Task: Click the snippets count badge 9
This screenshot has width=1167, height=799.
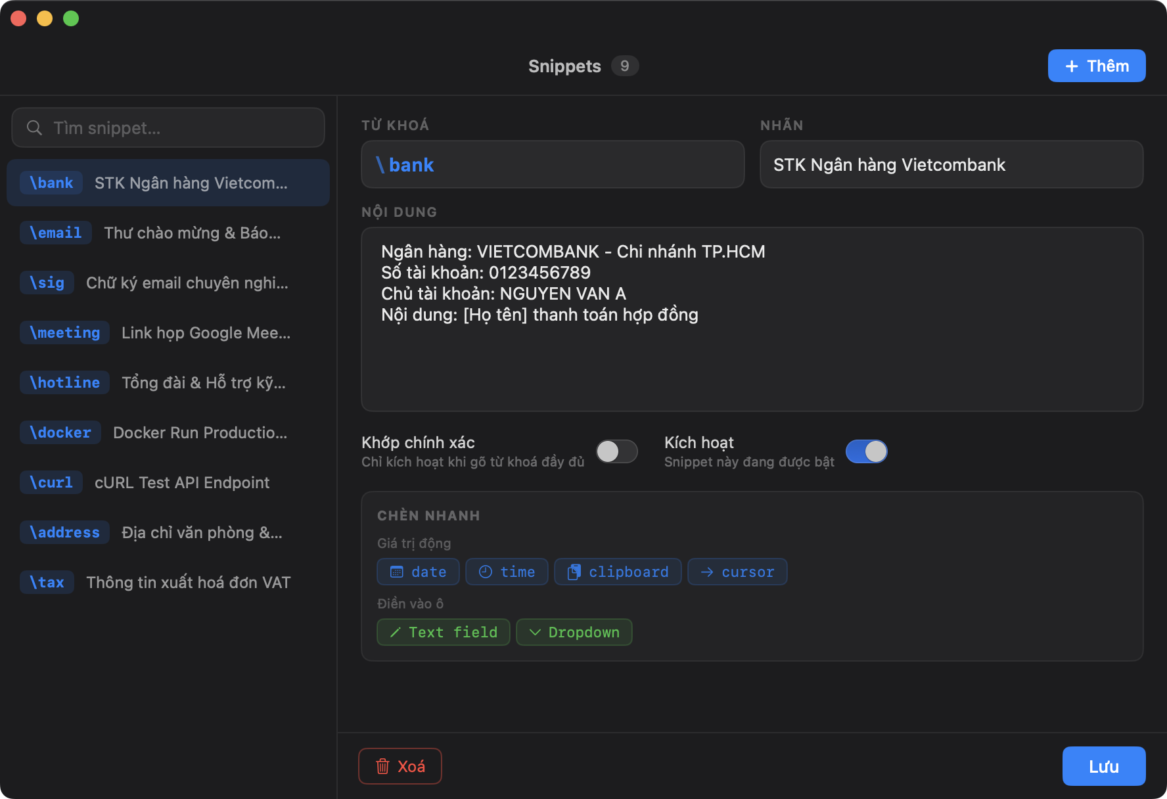Action: pos(625,66)
